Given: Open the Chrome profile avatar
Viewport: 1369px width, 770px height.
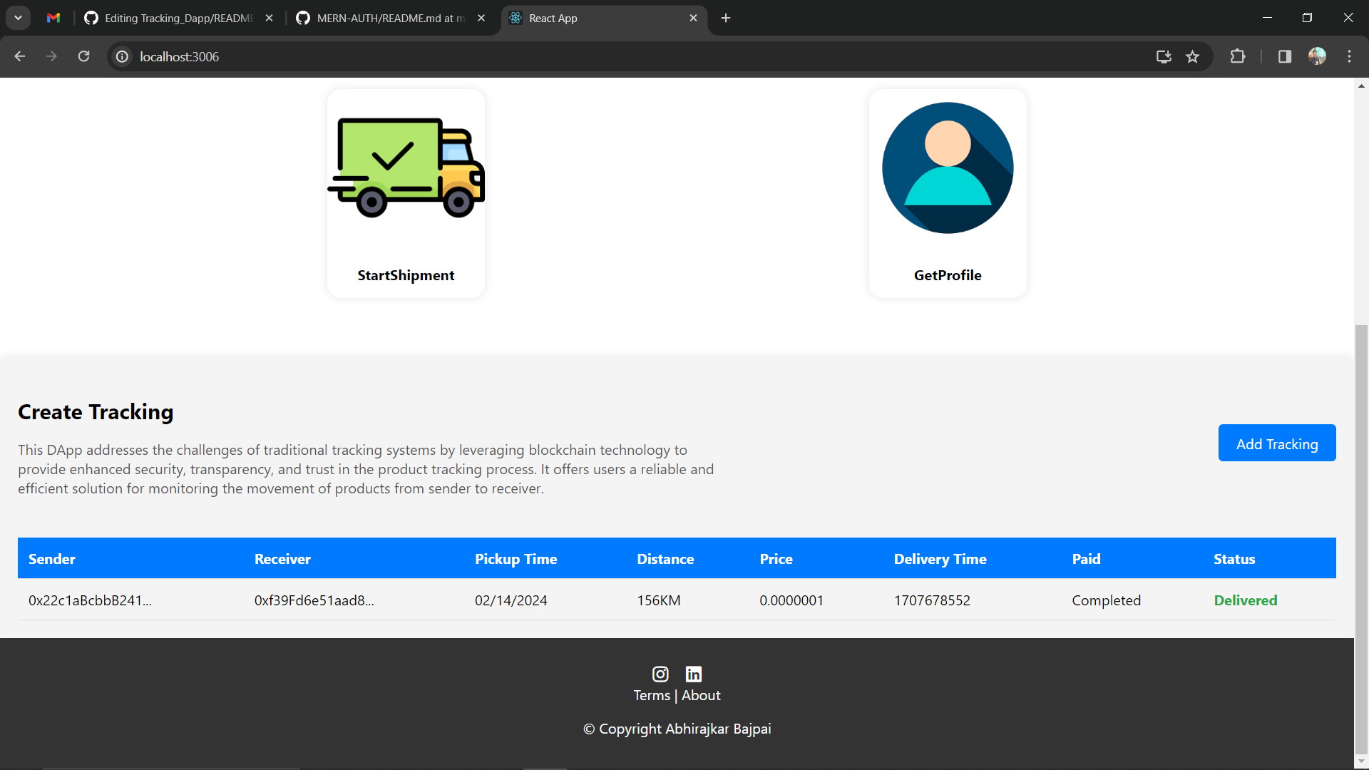Looking at the screenshot, I should coord(1317,56).
